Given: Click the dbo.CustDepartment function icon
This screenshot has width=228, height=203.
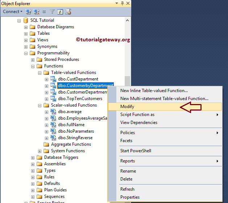Looking at the screenshot, I should click(53, 79).
